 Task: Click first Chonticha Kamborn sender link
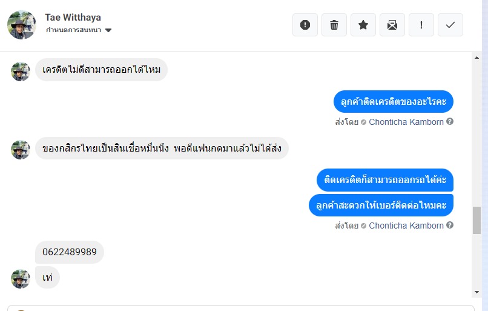(406, 121)
